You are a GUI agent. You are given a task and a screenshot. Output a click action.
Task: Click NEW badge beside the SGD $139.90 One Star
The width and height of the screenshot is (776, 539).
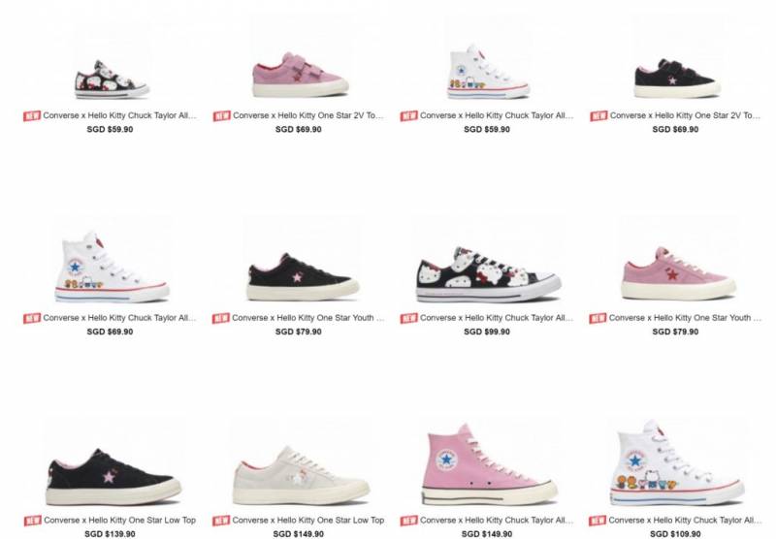[33, 521]
